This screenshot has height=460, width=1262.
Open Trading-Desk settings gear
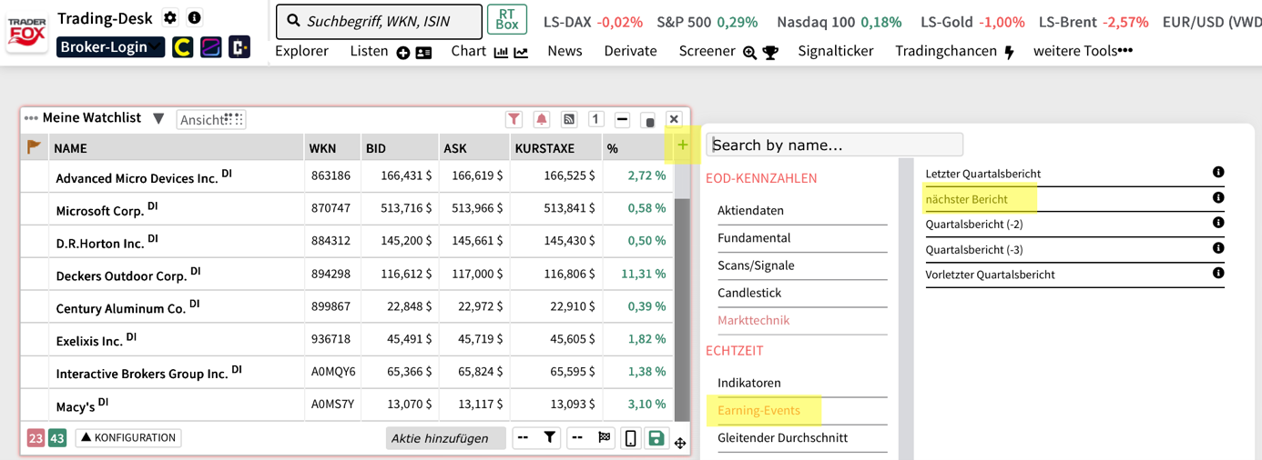pos(170,17)
